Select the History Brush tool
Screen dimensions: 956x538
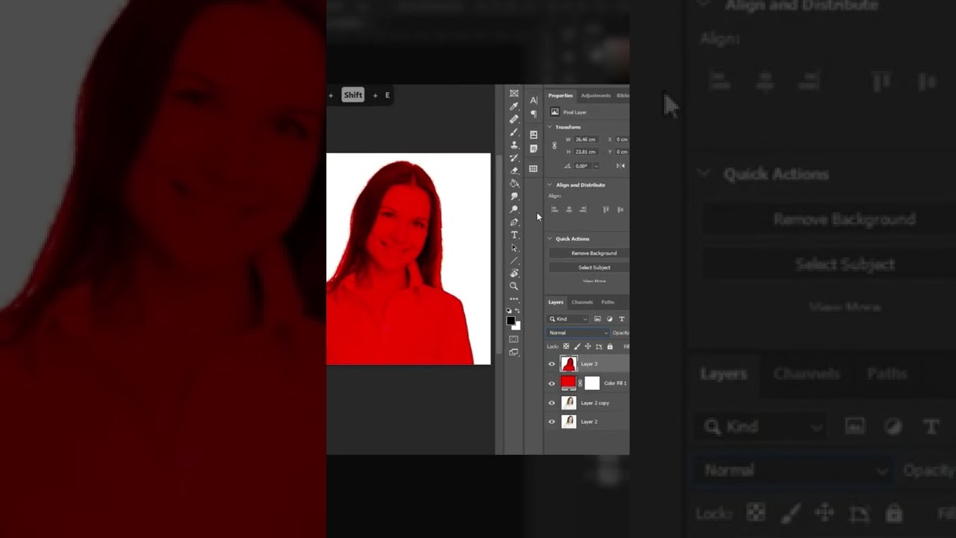point(514,158)
